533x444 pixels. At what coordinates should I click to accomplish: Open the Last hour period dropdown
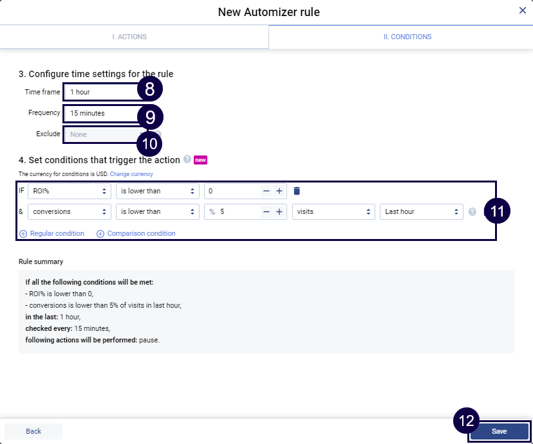pos(421,211)
